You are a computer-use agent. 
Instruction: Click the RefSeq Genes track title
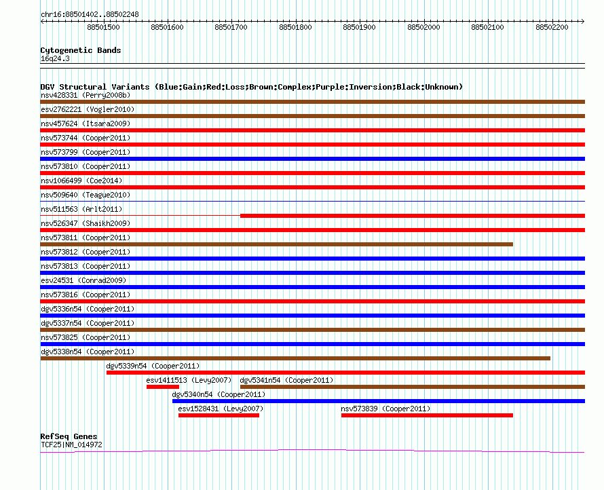pos(69,436)
